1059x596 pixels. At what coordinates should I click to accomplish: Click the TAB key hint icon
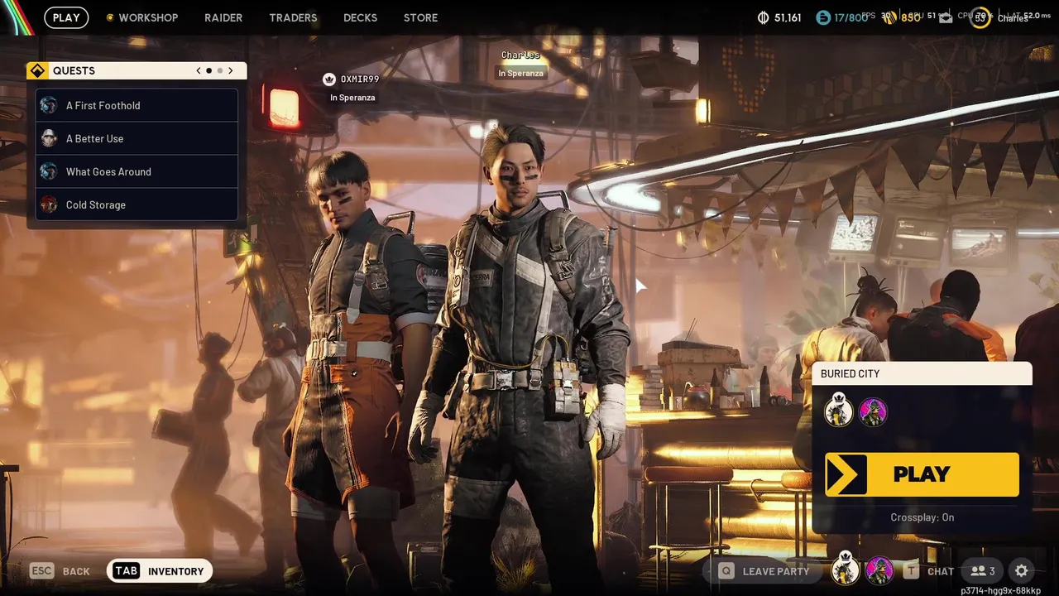126,571
